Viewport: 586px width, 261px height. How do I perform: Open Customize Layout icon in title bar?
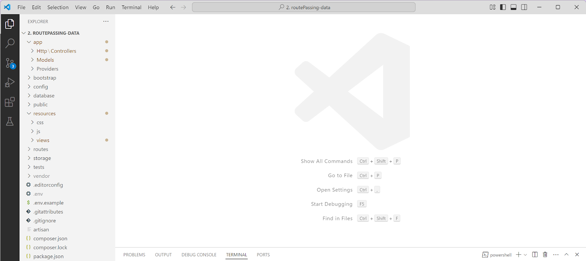(493, 7)
